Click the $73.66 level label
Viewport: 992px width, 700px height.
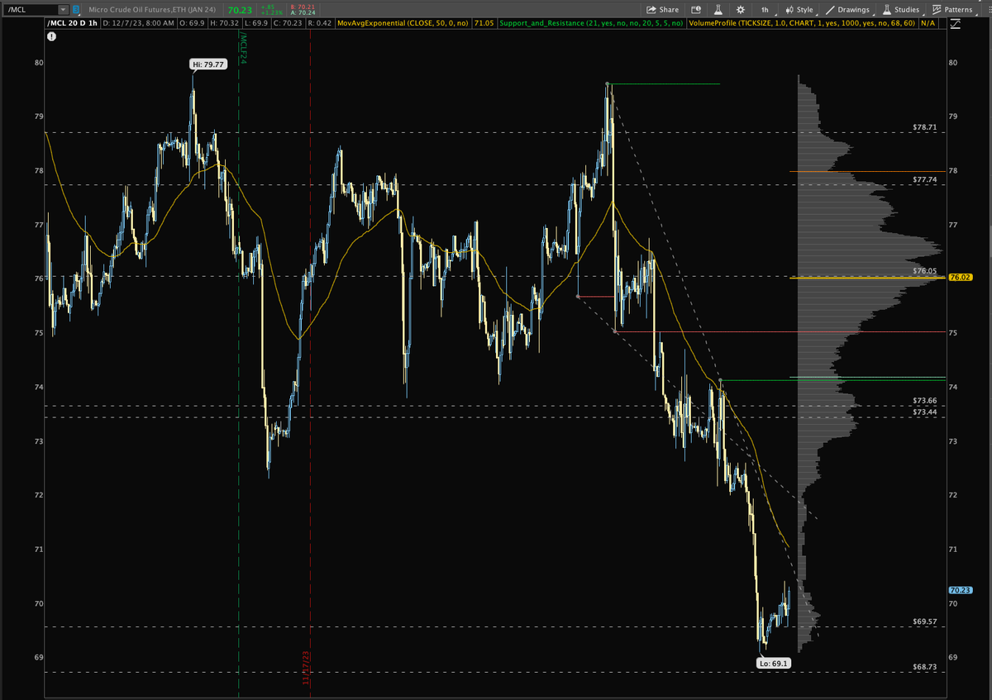pos(925,400)
